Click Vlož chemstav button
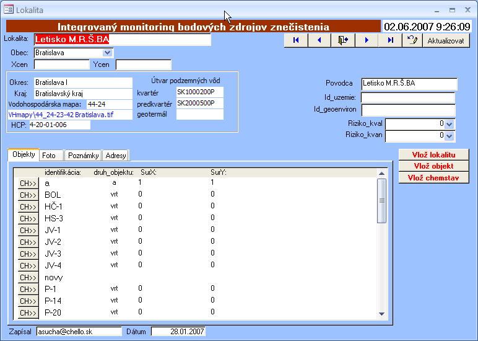 pyautogui.click(x=434, y=178)
